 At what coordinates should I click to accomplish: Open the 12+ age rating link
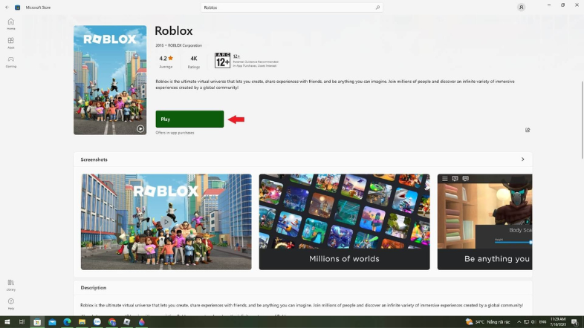[222, 60]
